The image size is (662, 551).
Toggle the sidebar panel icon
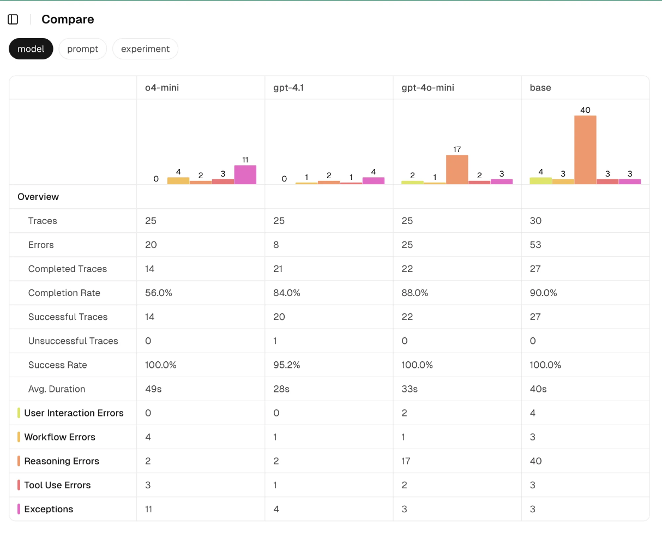tap(13, 20)
